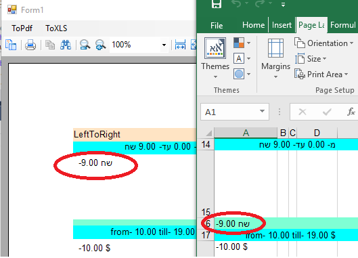
Task: Select column A header
Action: (246, 133)
